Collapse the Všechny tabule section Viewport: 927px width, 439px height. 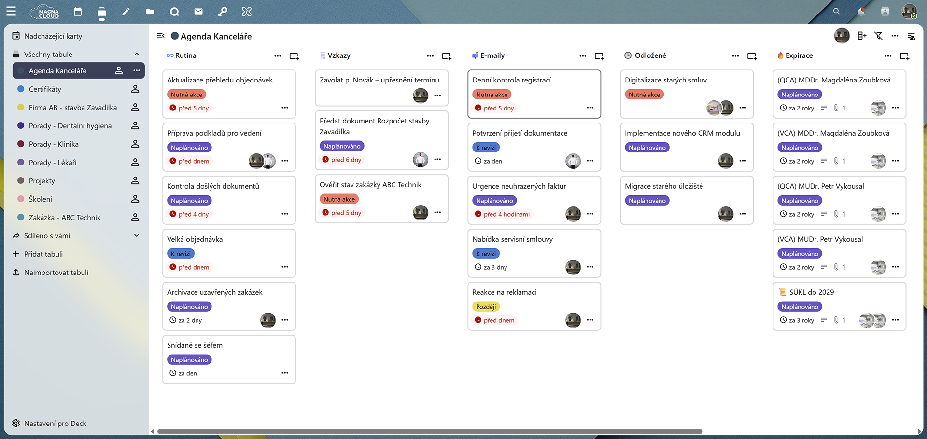pyautogui.click(x=137, y=55)
